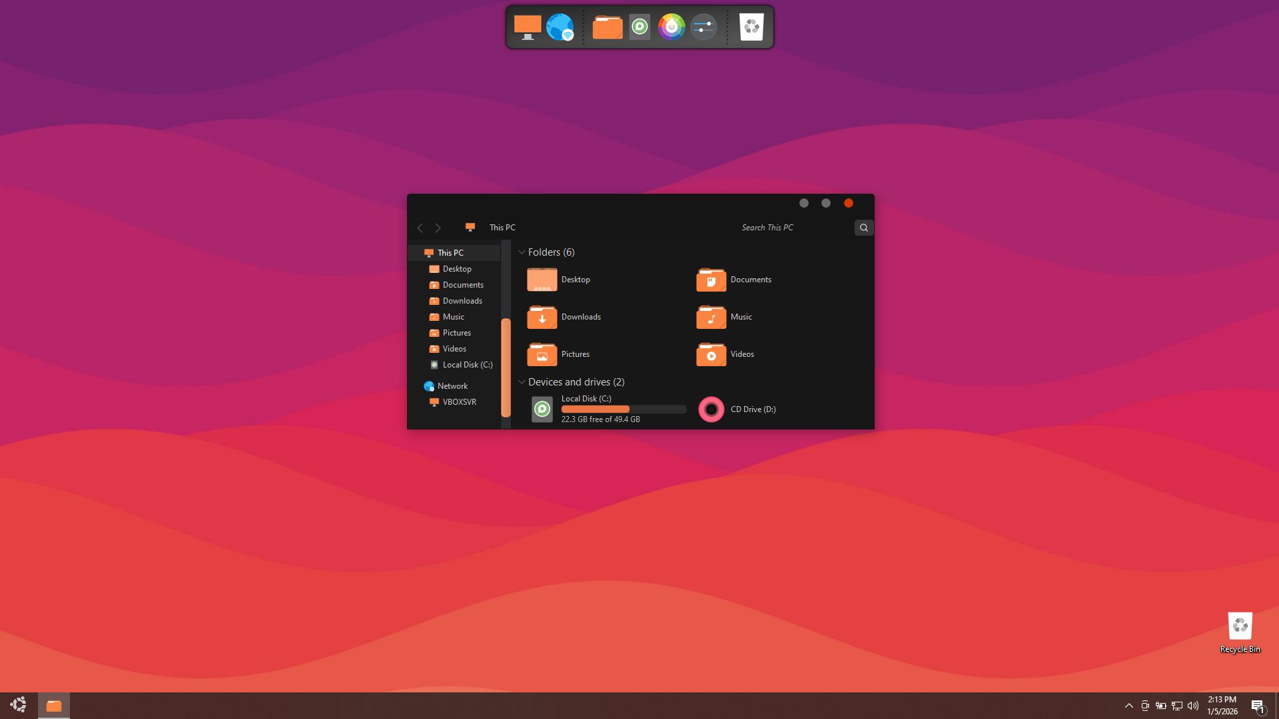Open the CD Drive (D:) icon
This screenshot has height=719, width=1279.
pyautogui.click(x=711, y=409)
